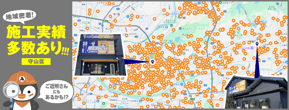Open the Google My Maps logo link
Viewport: 289px width, 110px height.
tap(161, 105)
